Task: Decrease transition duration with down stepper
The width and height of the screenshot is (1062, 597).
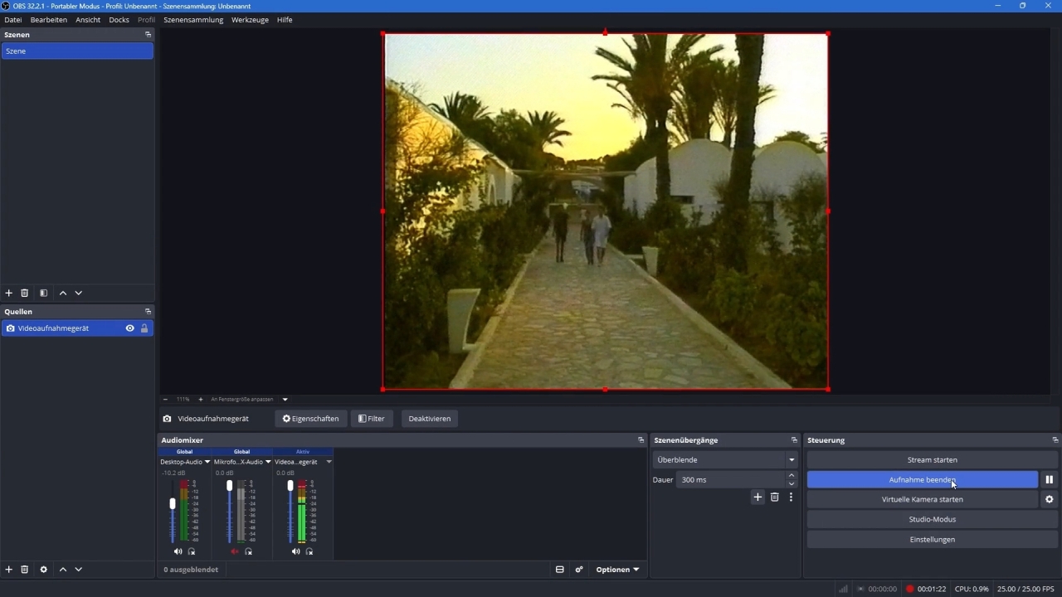Action: pos(792,484)
